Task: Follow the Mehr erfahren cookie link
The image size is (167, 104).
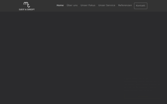Action: click(x=146, y=90)
